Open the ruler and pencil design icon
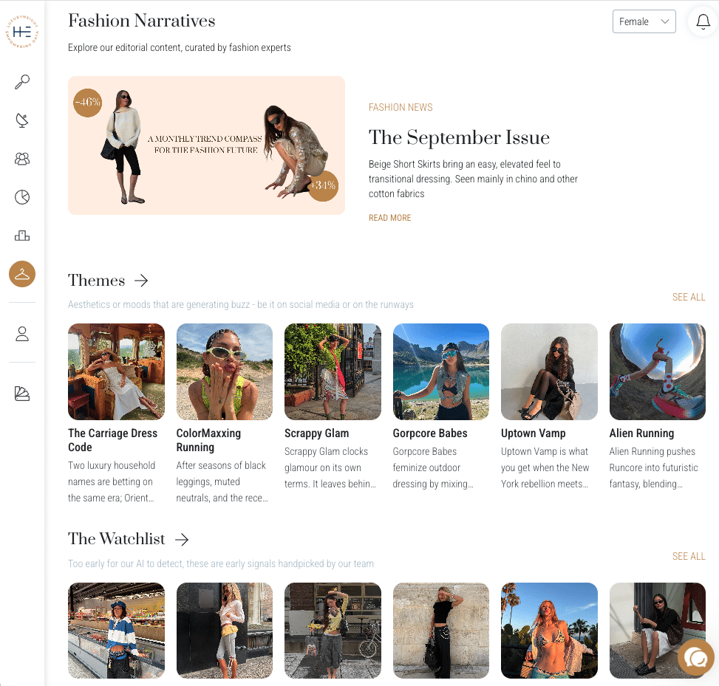The height and width of the screenshot is (686, 719). click(x=22, y=394)
